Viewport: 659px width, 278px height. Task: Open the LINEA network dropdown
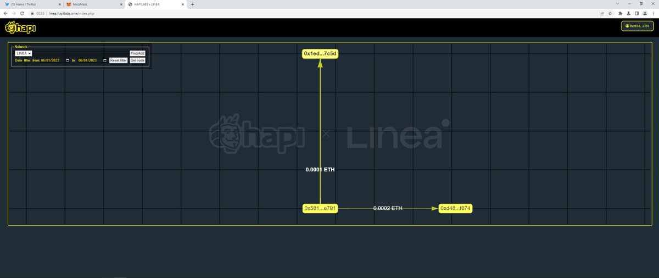pos(23,53)
